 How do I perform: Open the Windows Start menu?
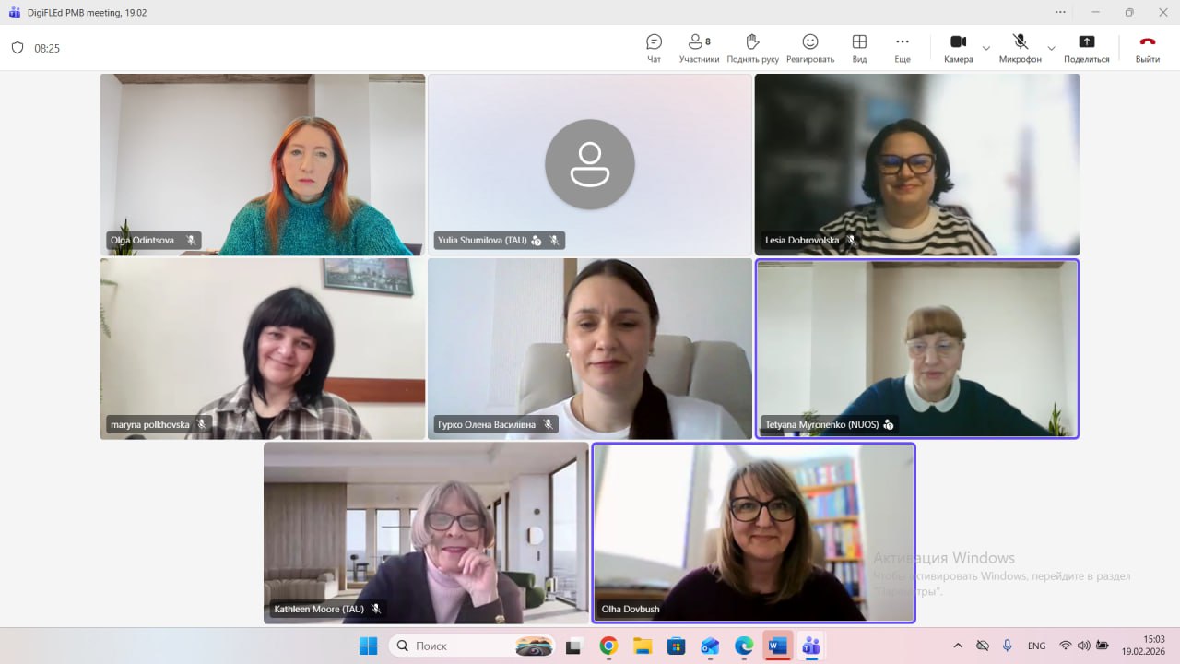[x=368, y=646]
